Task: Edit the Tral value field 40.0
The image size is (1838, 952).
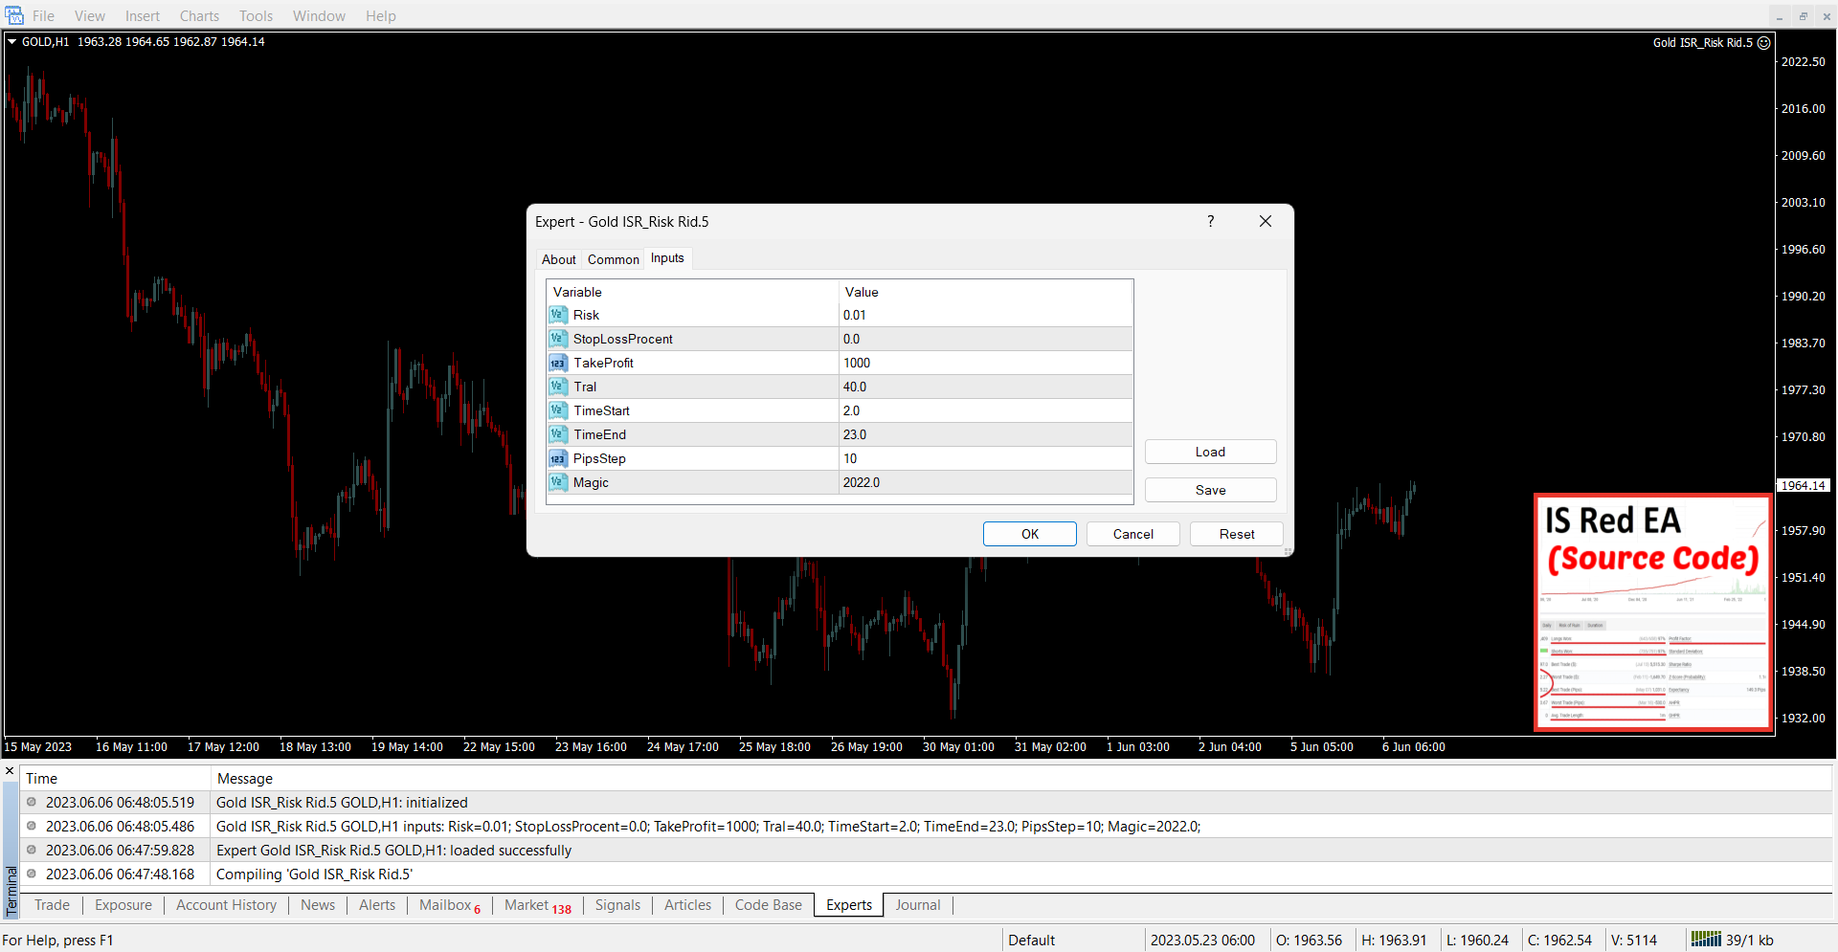Action: point(984,387)
